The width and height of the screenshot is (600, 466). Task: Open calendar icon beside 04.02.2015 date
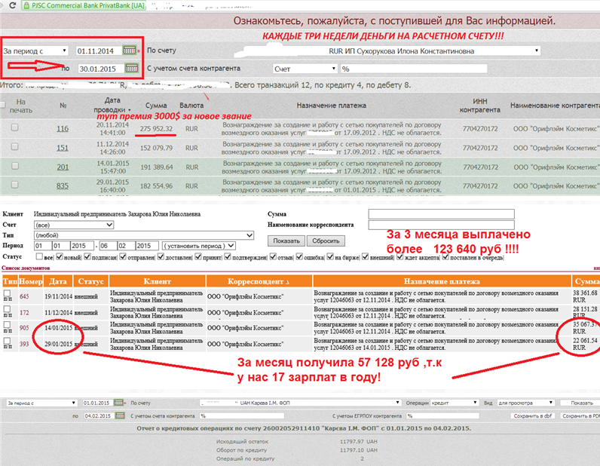(x=120, y=415)
